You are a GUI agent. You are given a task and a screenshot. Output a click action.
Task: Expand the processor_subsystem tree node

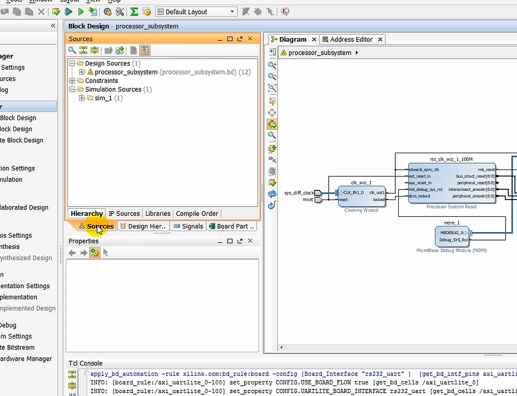click(x=82, y=72)
